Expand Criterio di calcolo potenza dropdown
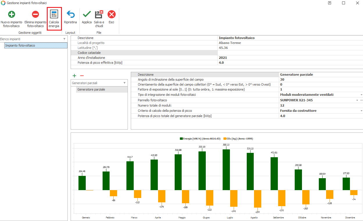 361,111
